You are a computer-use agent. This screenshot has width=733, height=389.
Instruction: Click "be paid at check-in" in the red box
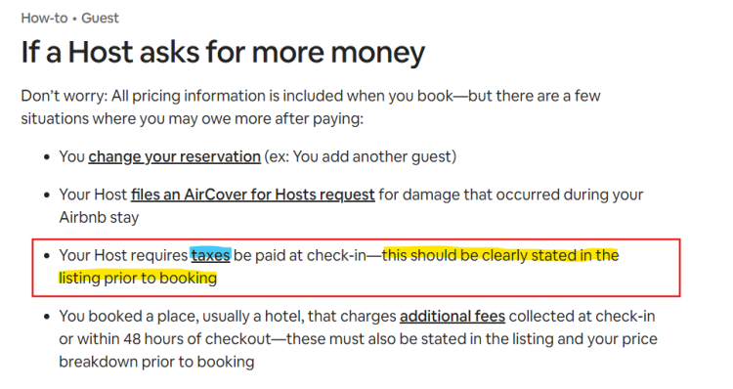click(300, 255)
